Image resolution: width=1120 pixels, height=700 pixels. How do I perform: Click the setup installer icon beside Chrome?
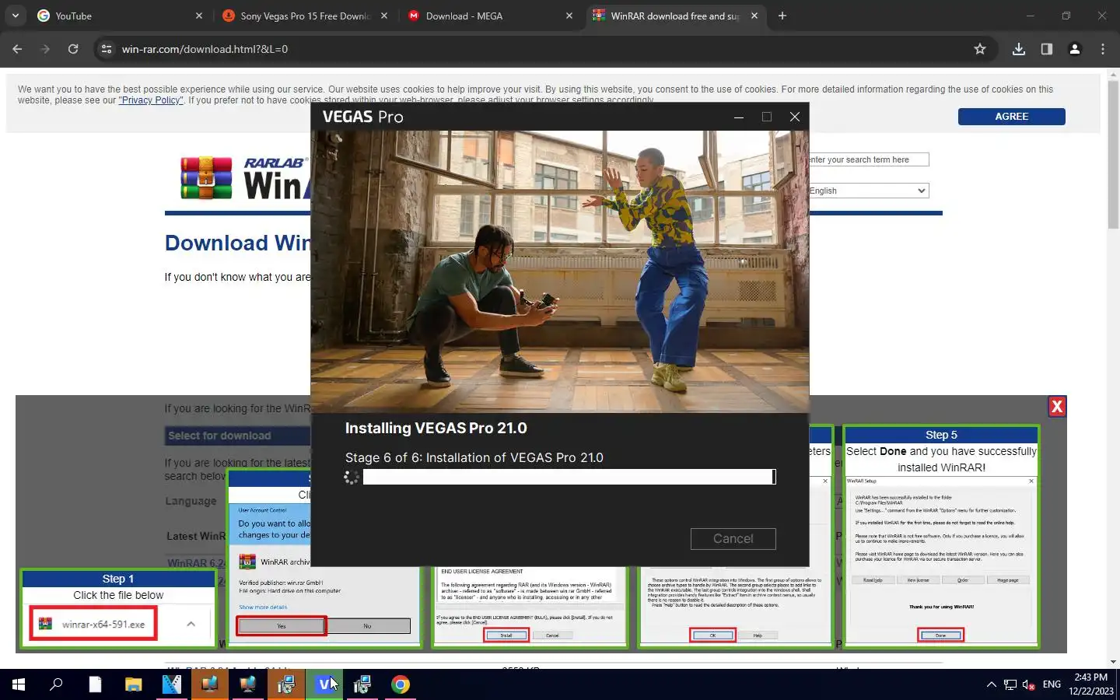click(362, 684)
